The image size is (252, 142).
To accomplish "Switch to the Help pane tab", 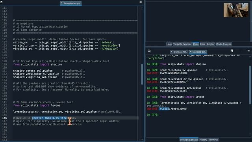I will [x=169, y=44].
